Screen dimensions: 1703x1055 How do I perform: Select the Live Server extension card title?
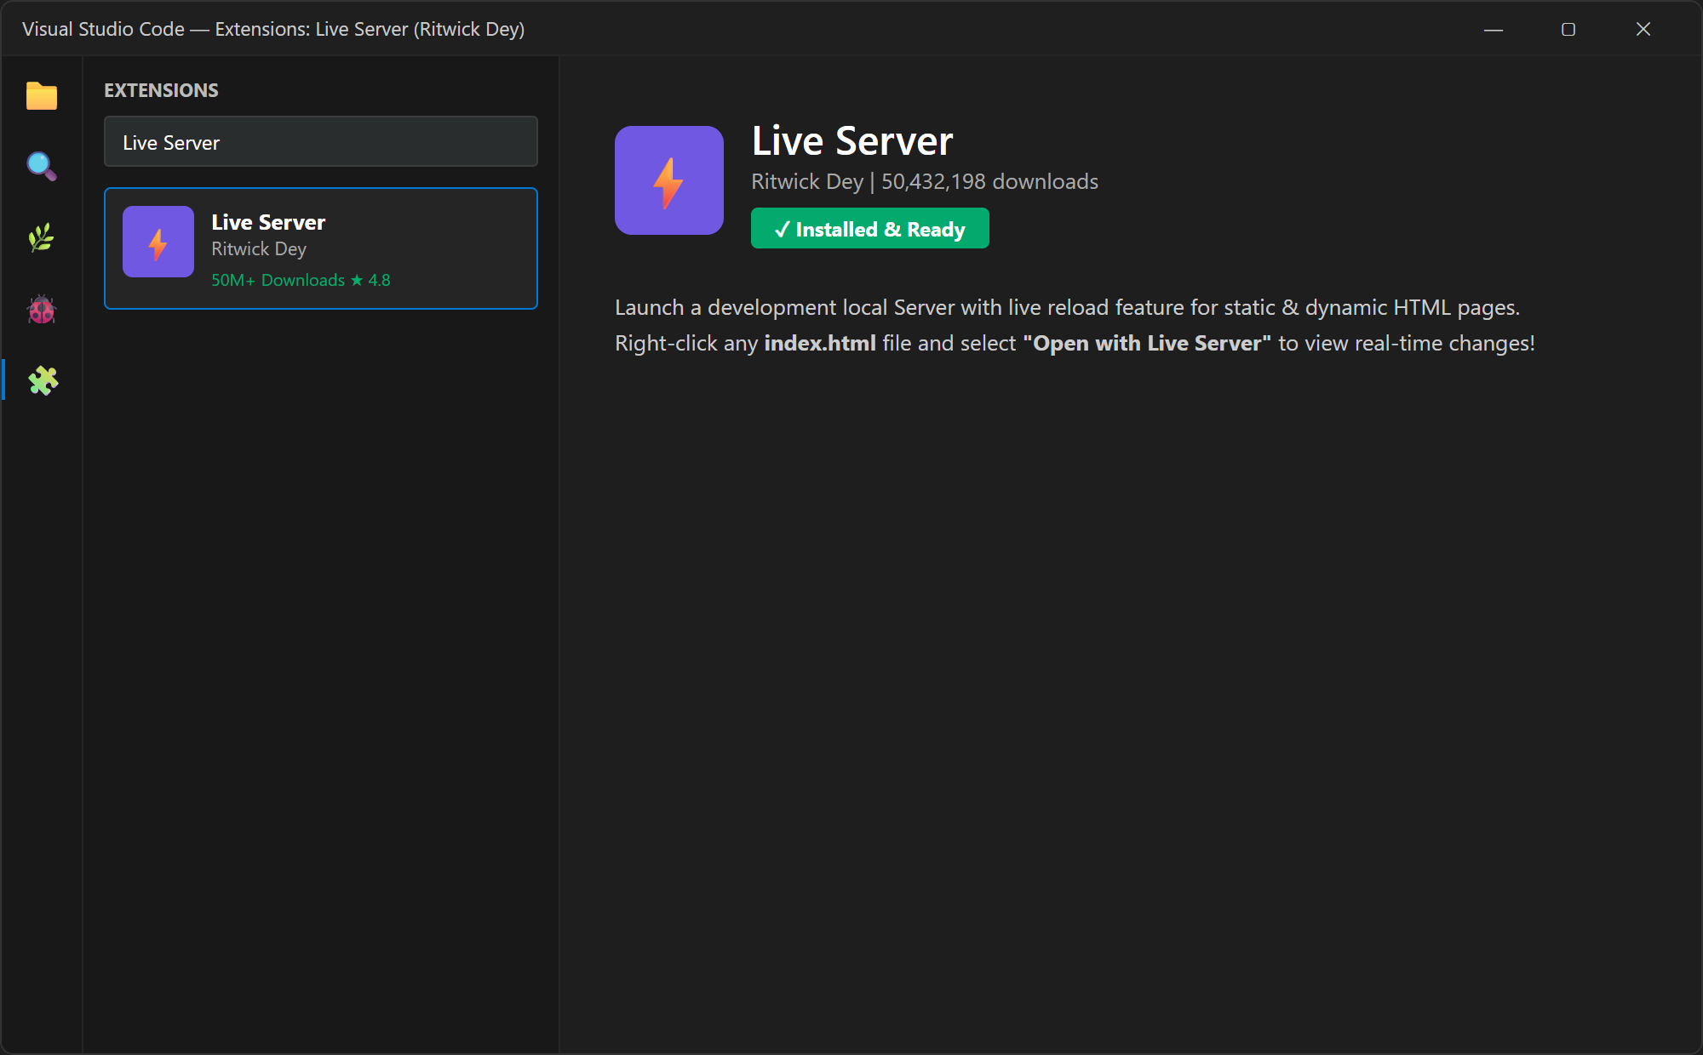(268, 222)
